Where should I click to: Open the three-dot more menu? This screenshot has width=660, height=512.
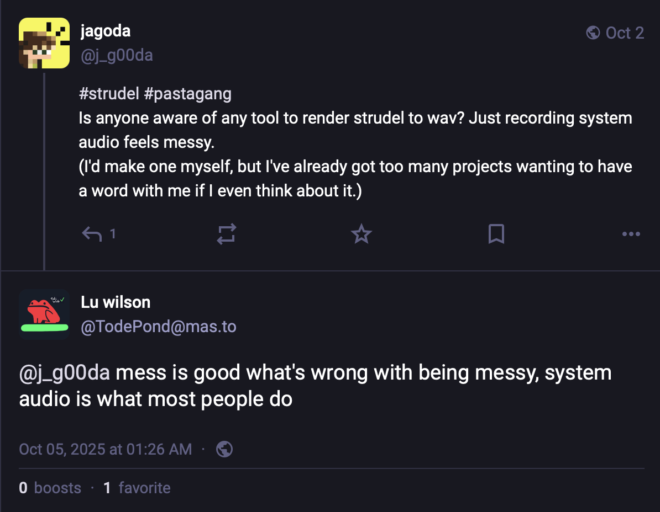click(x=631, y=234)
